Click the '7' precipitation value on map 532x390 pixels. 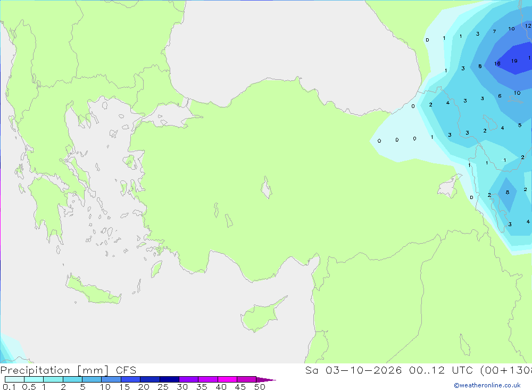coord(495,31)
